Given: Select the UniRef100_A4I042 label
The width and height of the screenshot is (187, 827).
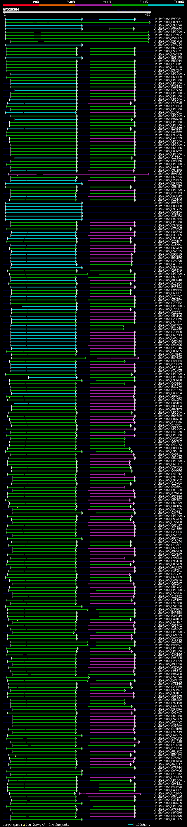Looking at the screenshot, I should coord(167,474).
